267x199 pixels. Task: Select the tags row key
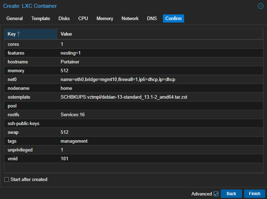pyautogui.click(x=12, y=141)
